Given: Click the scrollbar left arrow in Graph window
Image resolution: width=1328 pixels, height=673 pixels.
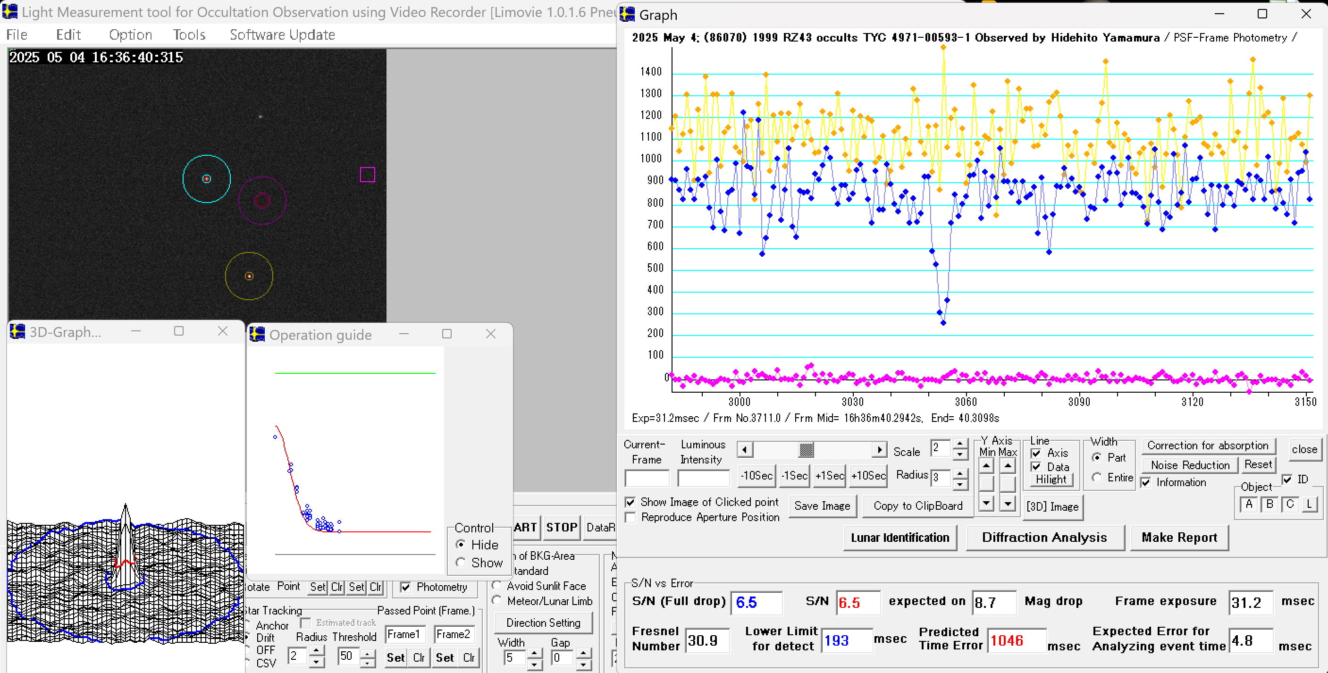Looking at the screenshot, I should 744,450.
